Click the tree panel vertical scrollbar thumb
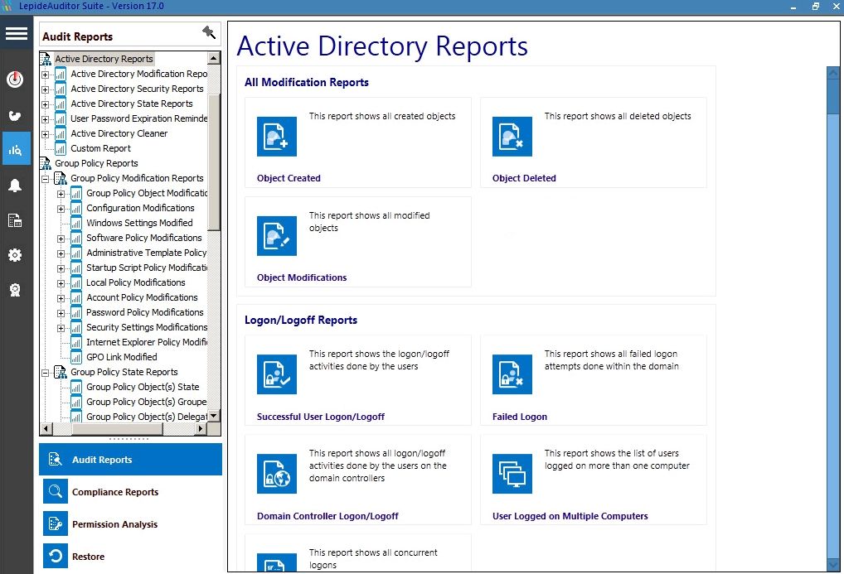Screen dimensions: 844x574 [x=214, y=163]
